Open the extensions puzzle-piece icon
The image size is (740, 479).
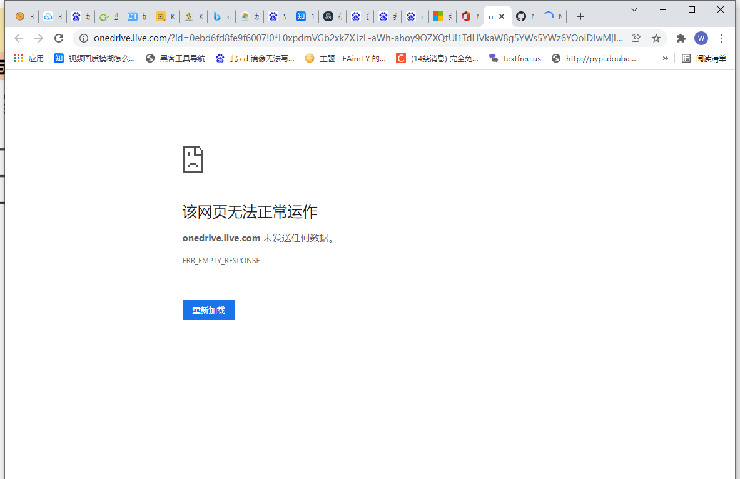point(681,38)
